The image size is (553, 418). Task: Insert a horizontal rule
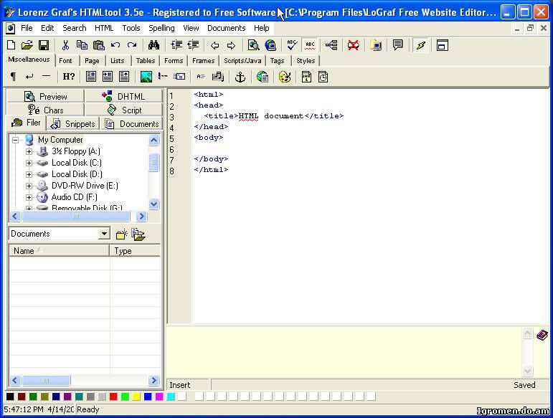(x=46, y=76)
